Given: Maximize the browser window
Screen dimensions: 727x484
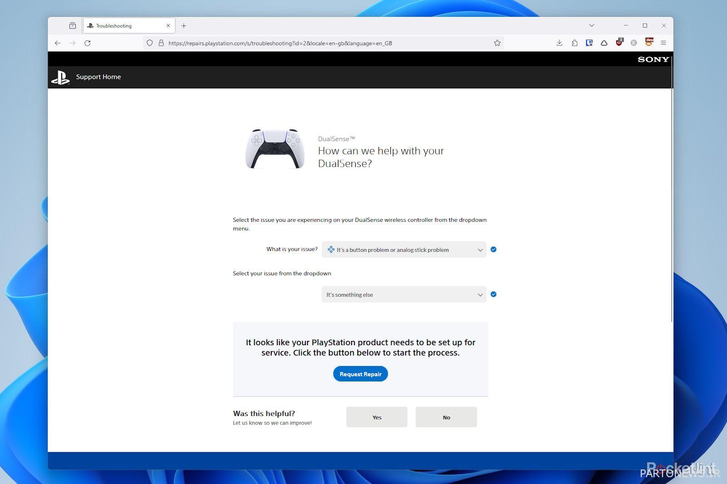Looking at the screenshot, I should click(645, 25).
